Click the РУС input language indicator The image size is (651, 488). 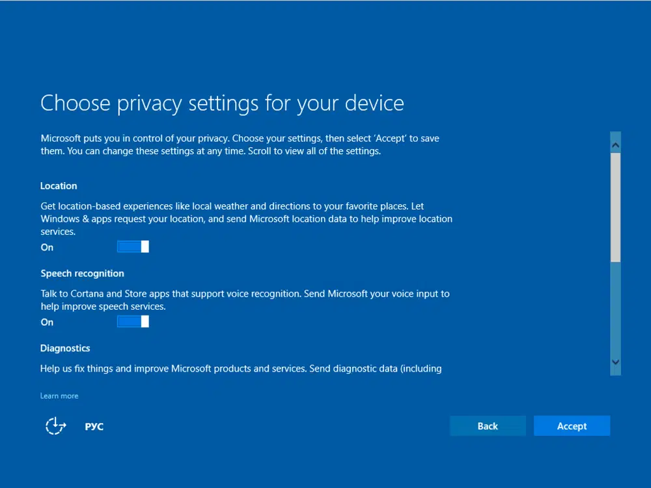[x=94, y=427]
